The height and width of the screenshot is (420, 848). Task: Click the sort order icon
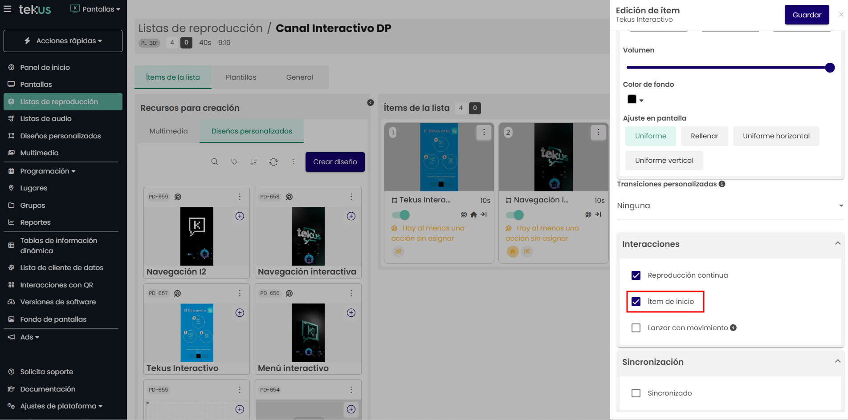coord(254,162)
